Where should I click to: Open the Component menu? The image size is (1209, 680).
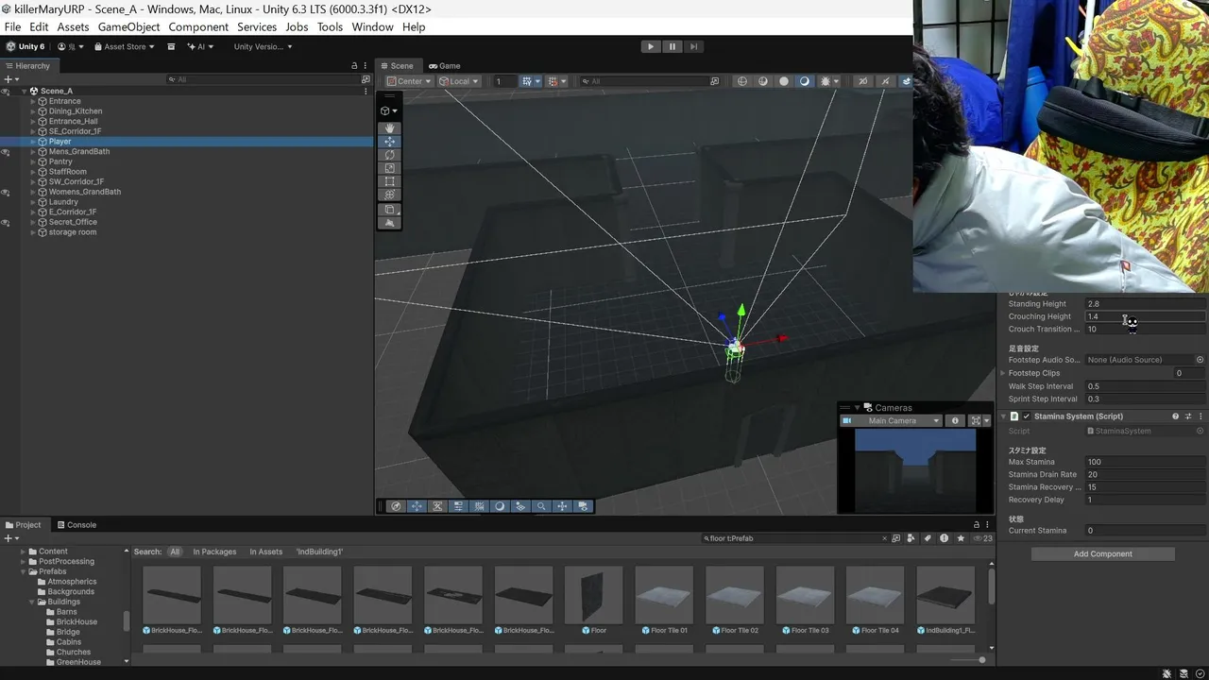[198, 26]
